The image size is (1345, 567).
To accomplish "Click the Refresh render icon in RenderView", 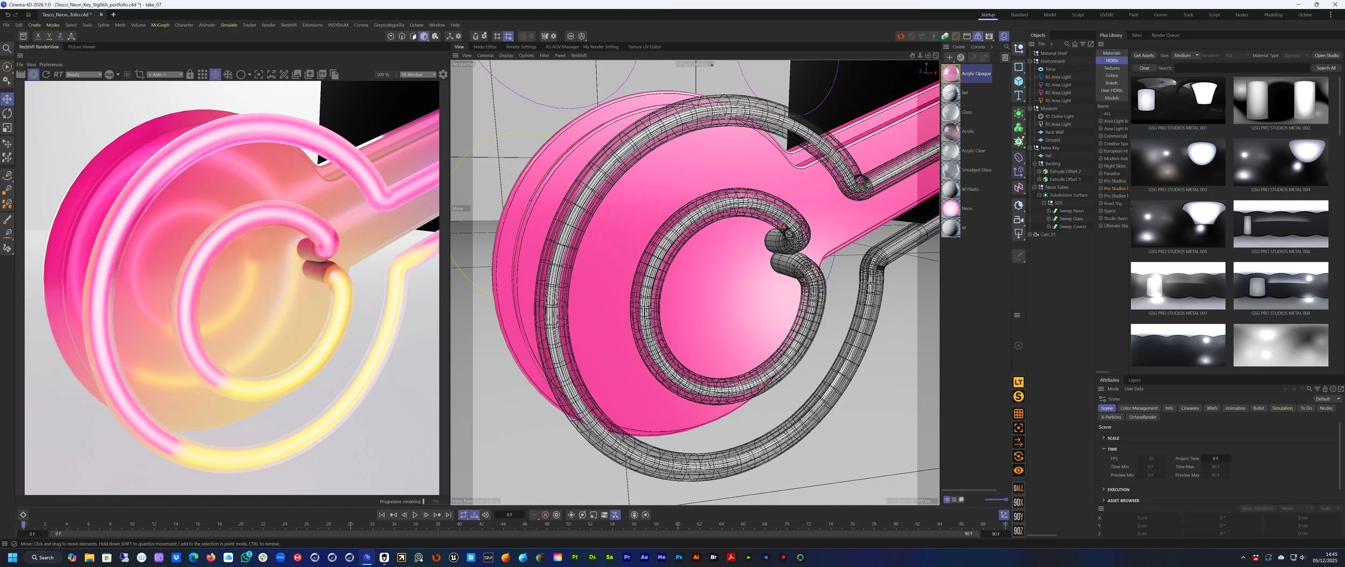I will [x=46, y=74].
